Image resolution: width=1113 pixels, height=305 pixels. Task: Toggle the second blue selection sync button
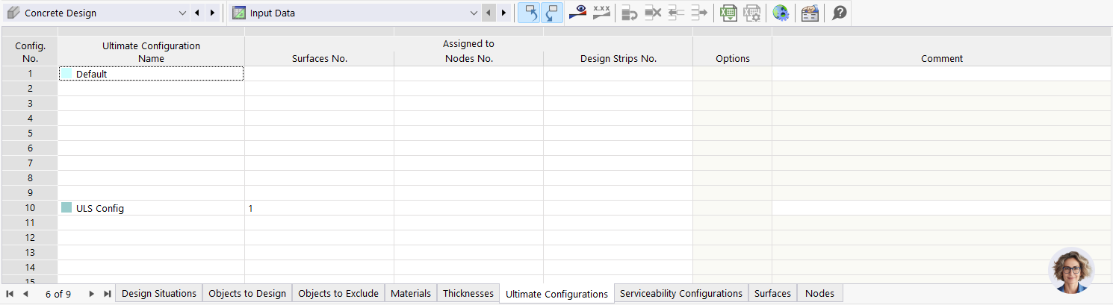pos(551,13)
